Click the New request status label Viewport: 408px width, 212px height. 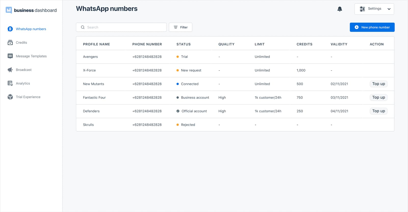point(191,70)
